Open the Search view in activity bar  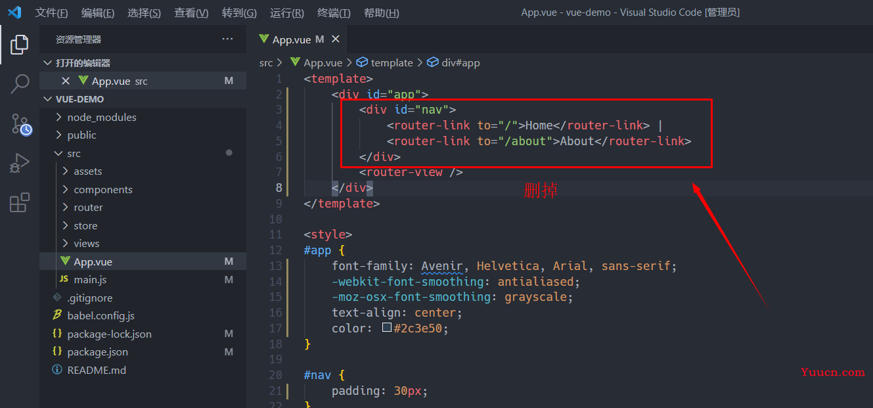click(20, 84)
